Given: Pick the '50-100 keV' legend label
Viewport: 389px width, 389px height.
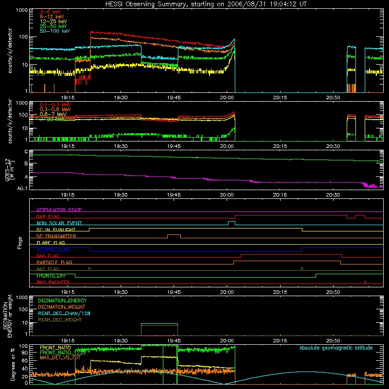Looking at the screenshot, I should 55,31.
